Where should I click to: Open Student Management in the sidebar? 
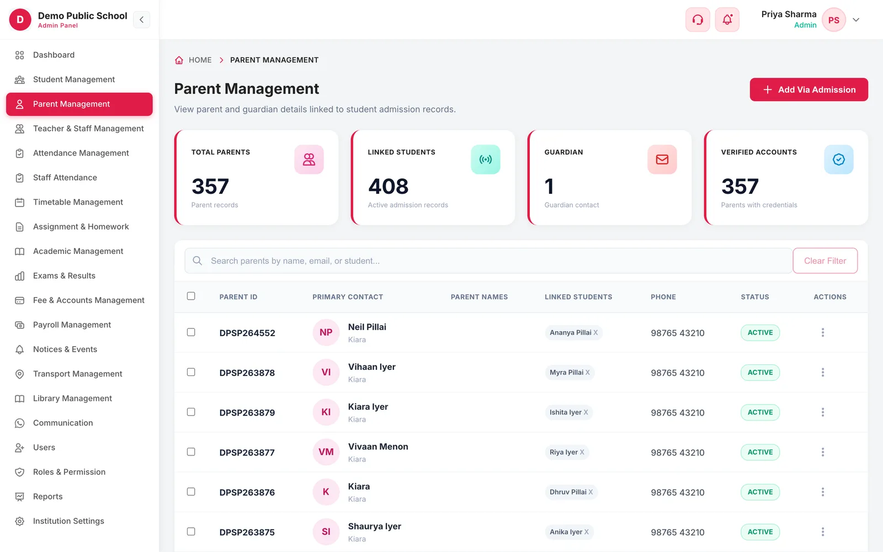tap(79, 79)
